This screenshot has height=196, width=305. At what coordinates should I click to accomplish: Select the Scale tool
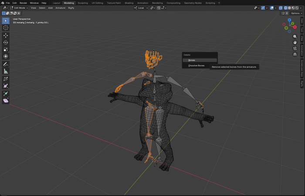pos(6,49)
